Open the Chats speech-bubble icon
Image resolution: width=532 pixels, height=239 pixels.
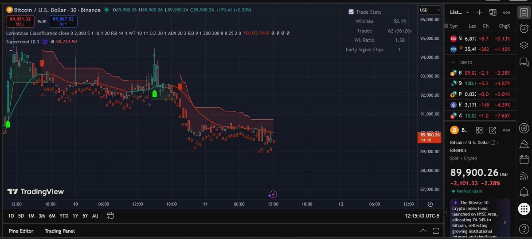point(523,62)
